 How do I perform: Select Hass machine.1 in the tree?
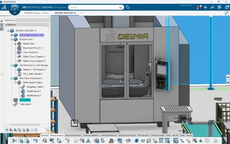(31, 52)
